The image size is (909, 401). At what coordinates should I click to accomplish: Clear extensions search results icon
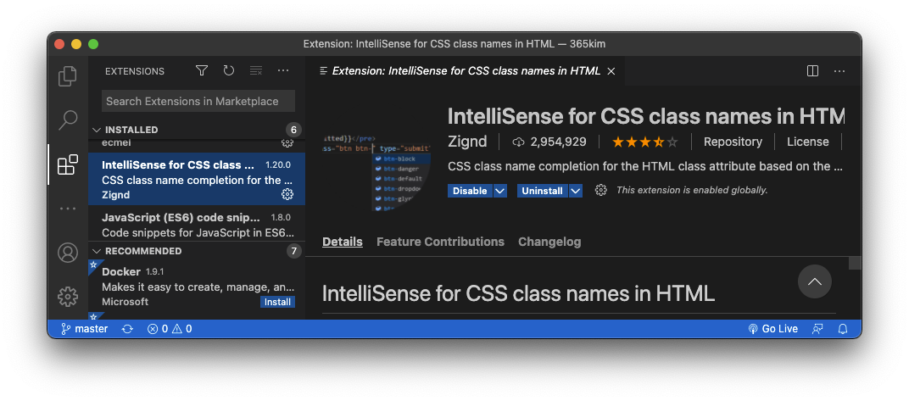(256, 70)
